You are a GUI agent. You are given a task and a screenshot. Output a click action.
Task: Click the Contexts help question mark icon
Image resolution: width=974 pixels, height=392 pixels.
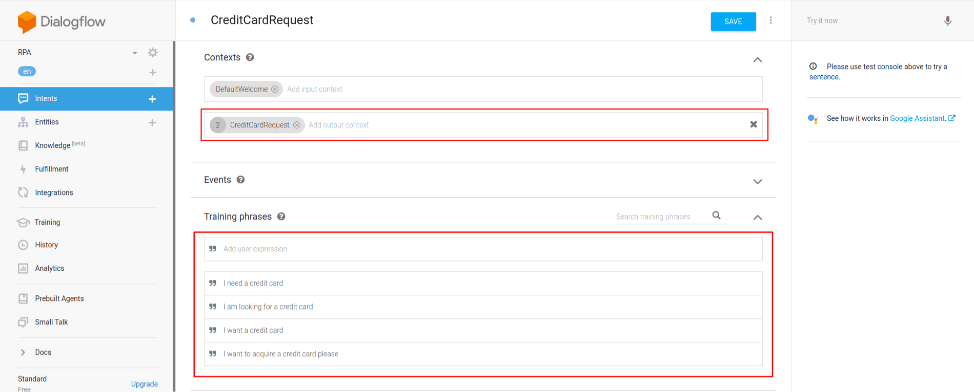point(250,57)
